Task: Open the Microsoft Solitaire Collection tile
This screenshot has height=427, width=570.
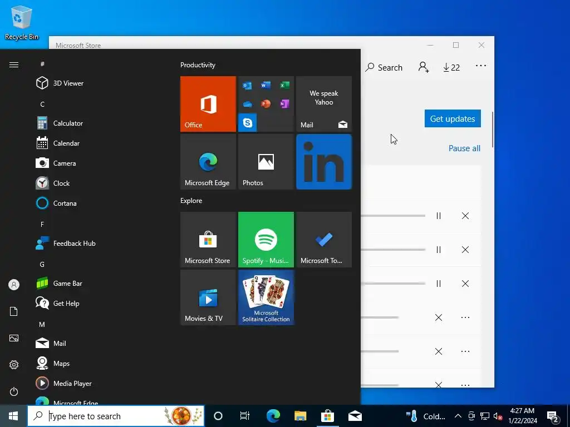Action: tap(266, 297)
